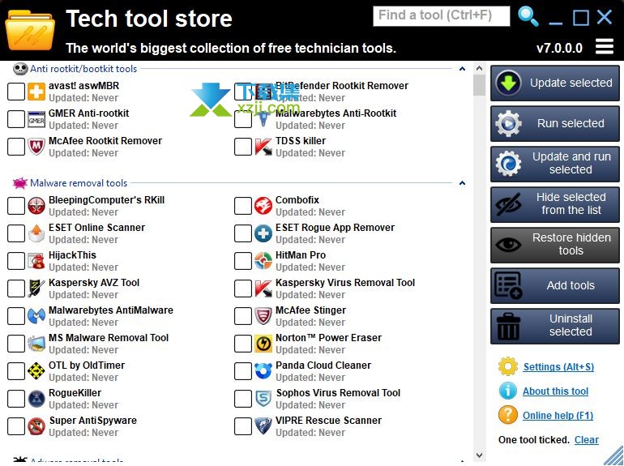The image size is (624, 466).
Task: Tick the Norton Power Eraser checkbox
Action: coord(243,343)
